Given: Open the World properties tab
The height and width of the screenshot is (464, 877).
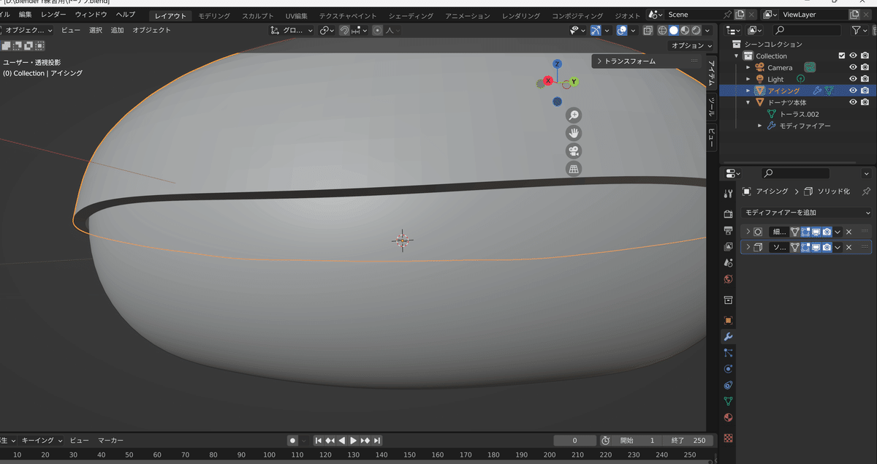Looking at the screenshot, I should click(728, 279).
